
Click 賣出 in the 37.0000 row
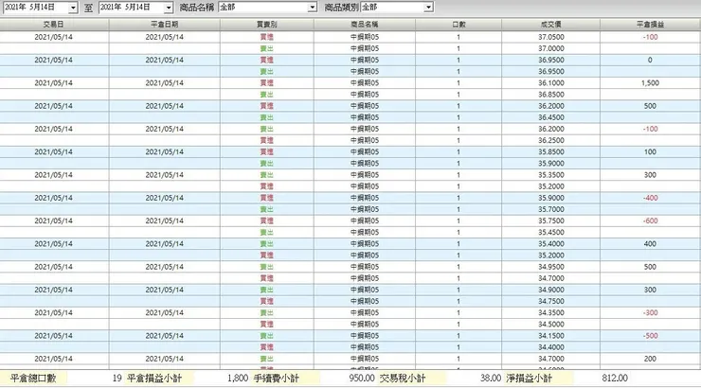coord(267,48)
